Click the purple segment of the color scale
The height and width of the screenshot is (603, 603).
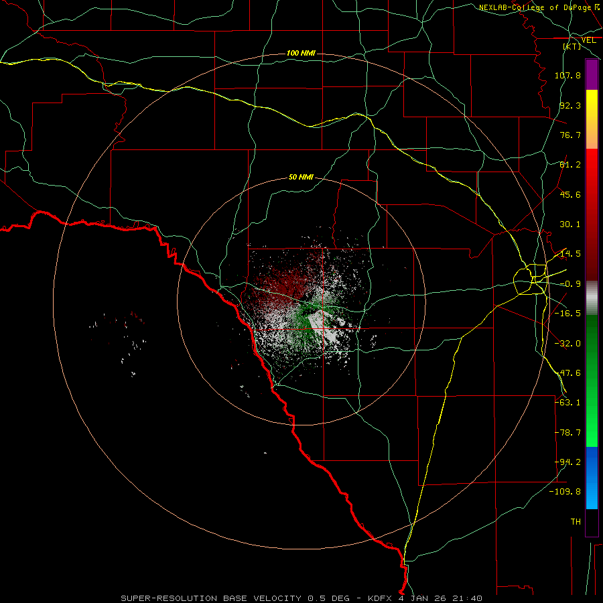point(592,74)
